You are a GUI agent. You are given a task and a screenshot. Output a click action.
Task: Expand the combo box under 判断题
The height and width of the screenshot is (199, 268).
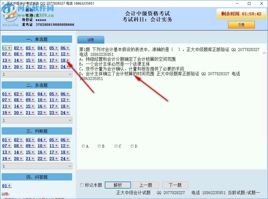pyautogui.click(x=37, y=166)
